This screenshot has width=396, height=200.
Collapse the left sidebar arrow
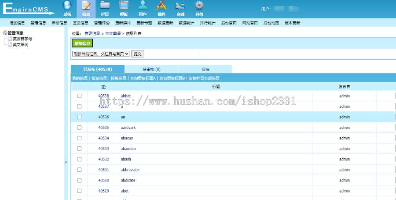click(66, 162)
